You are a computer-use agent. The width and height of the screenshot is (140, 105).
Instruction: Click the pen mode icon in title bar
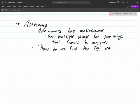(123, 3)
